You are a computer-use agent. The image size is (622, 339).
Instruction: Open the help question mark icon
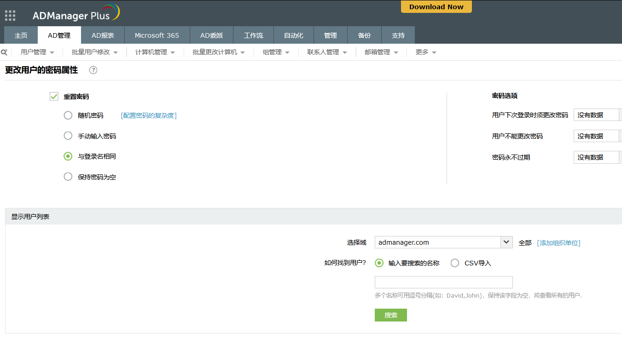click(x=93, y=70)
